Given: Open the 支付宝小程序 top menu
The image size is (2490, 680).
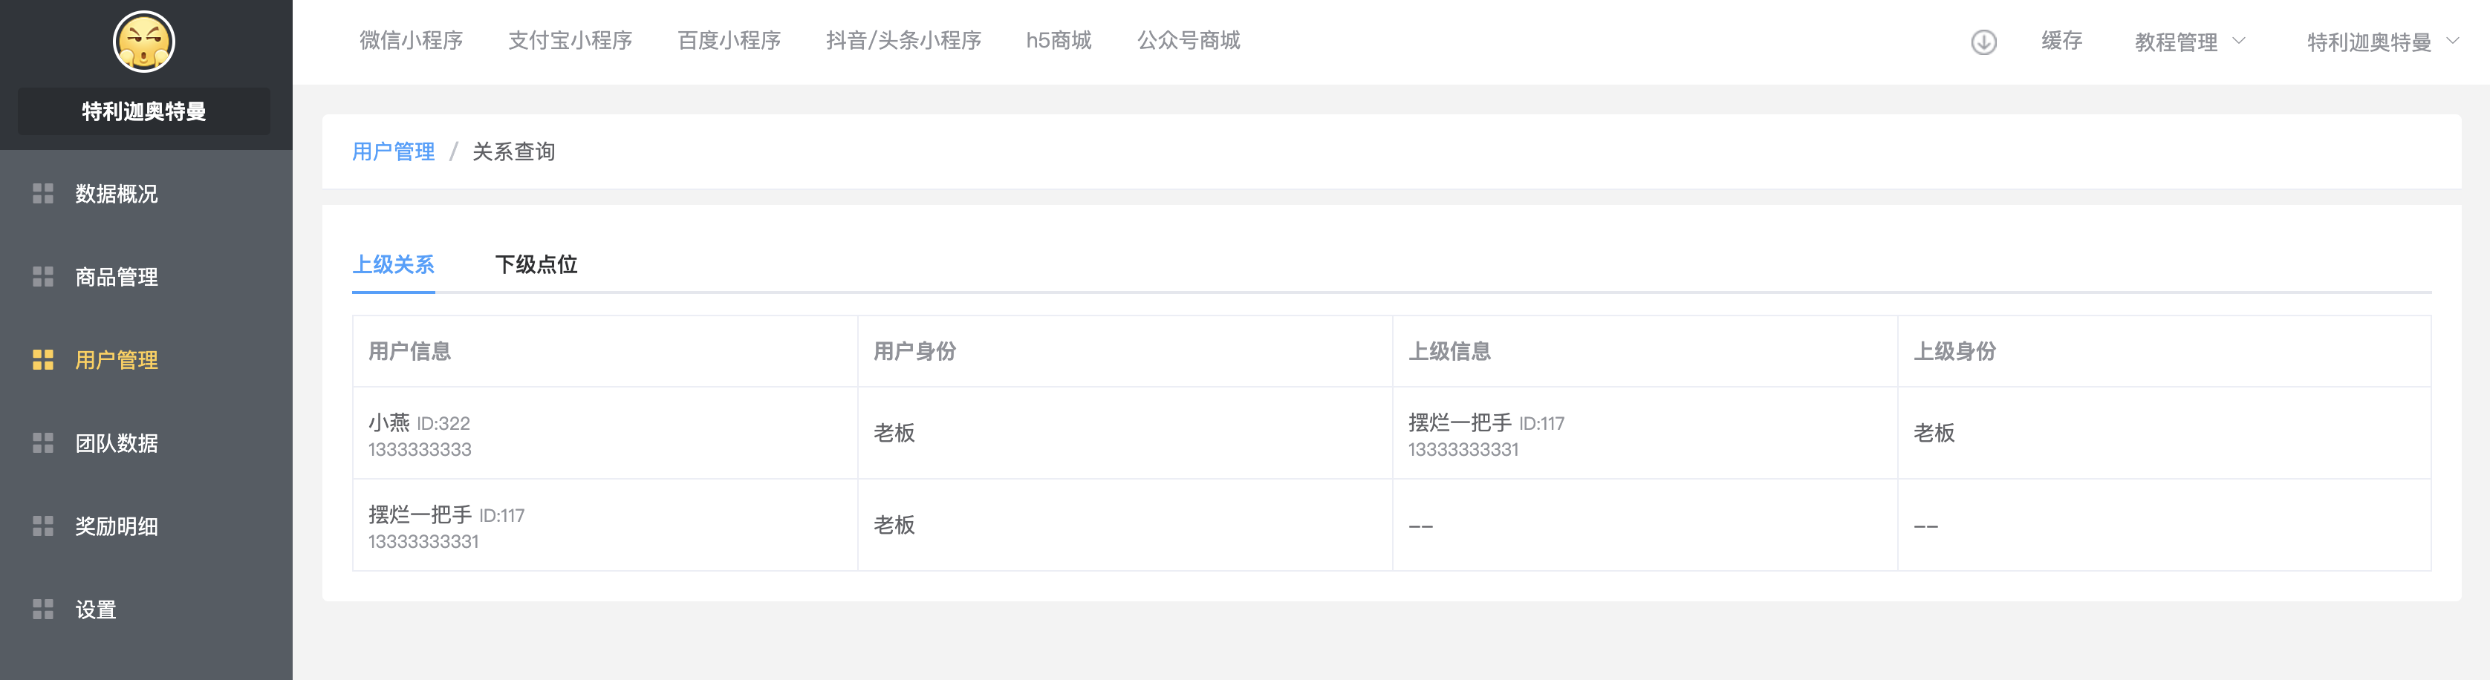Looking at the screenshot, I should pos(569,41).
